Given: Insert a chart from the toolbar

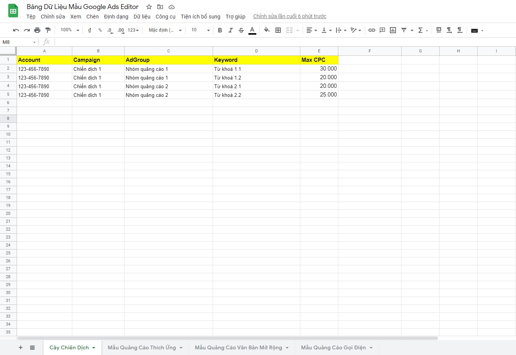Looking at the screenshot, I should (393, 30).
